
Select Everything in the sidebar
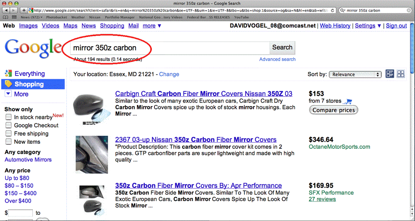coord(29,74)
